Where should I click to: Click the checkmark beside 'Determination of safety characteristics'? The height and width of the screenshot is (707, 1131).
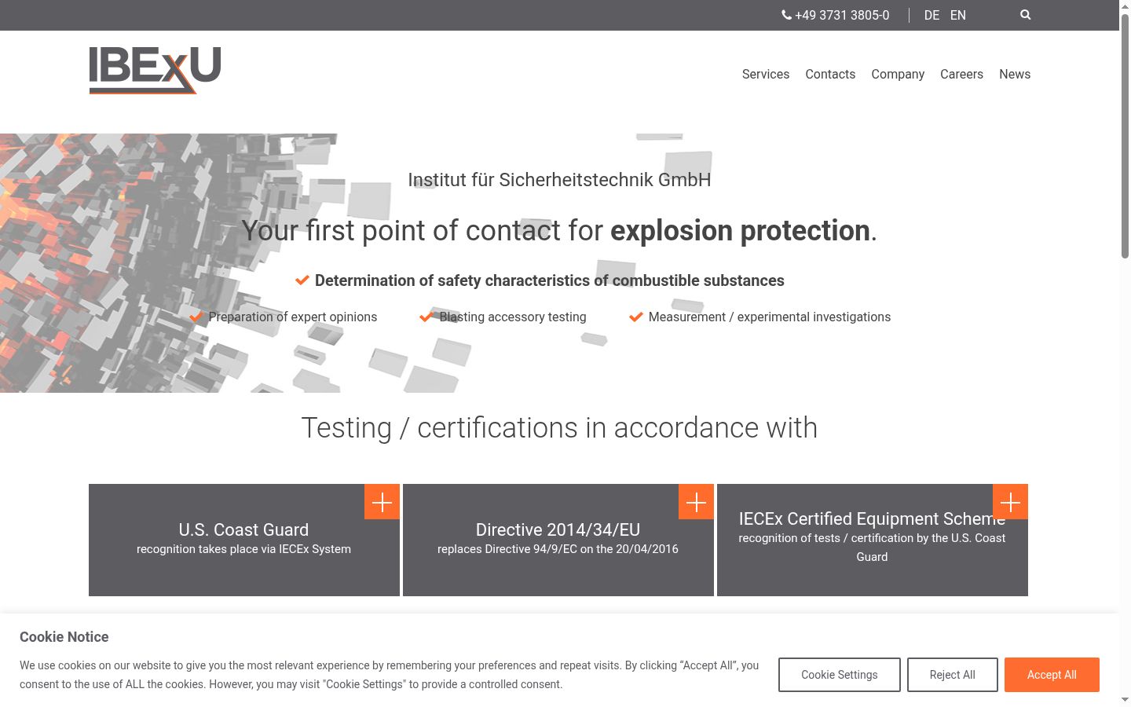point(302,280)
